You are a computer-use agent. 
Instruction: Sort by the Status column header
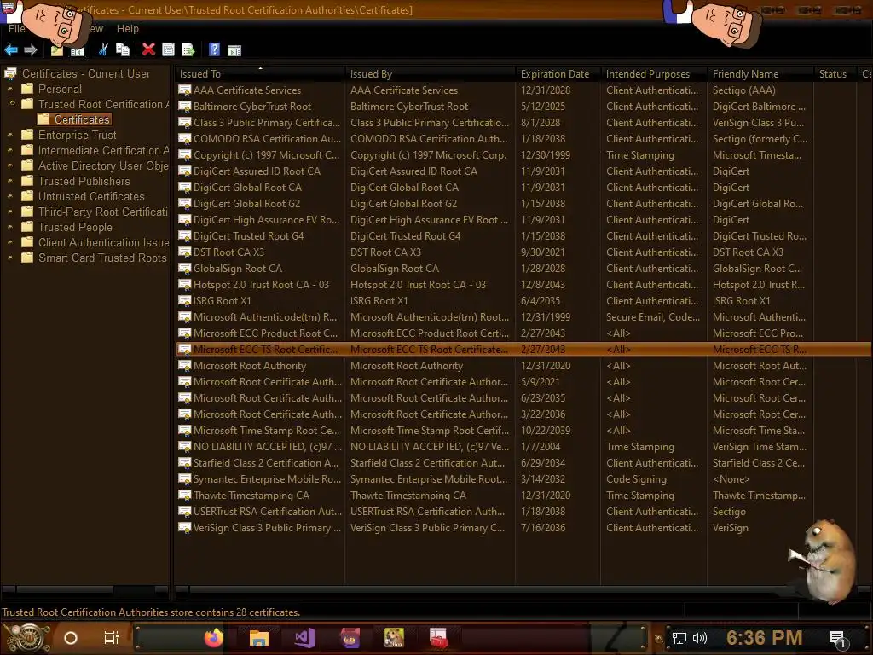tap(835, 73)
